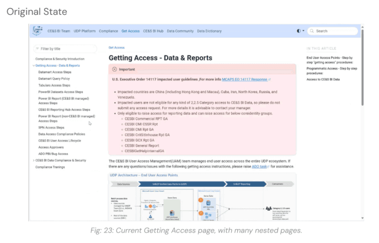The height and width of the screenshot is (243, 379).
Task: Open Compliance nav item
Action: tap(109, 31)
